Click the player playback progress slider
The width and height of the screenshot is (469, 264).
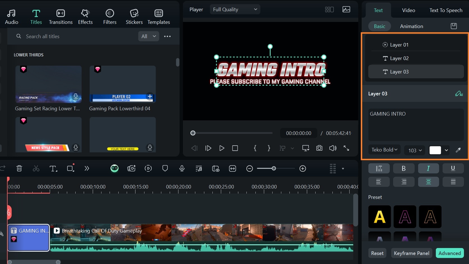(x=232, y=133)
